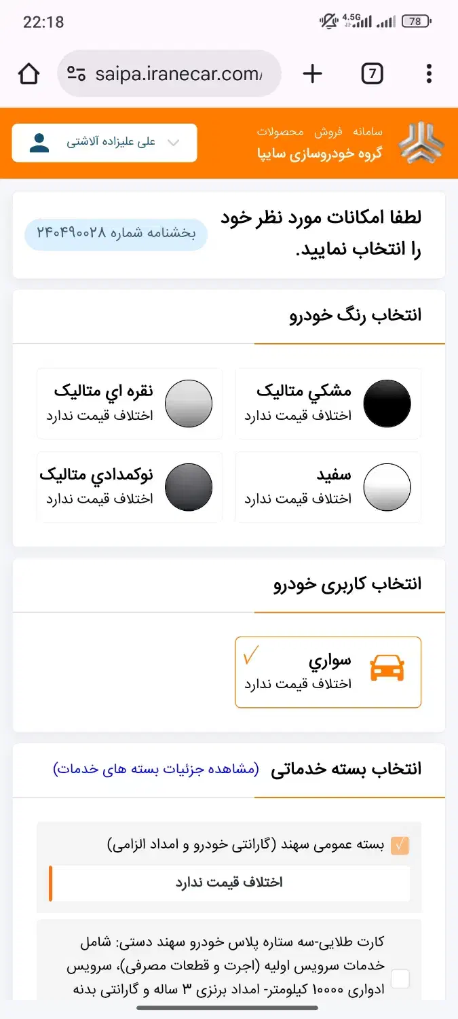The image size is (458, 1019).
Task: Open browser tab switcher showing 7 tabs
Action: click(371, 73)
